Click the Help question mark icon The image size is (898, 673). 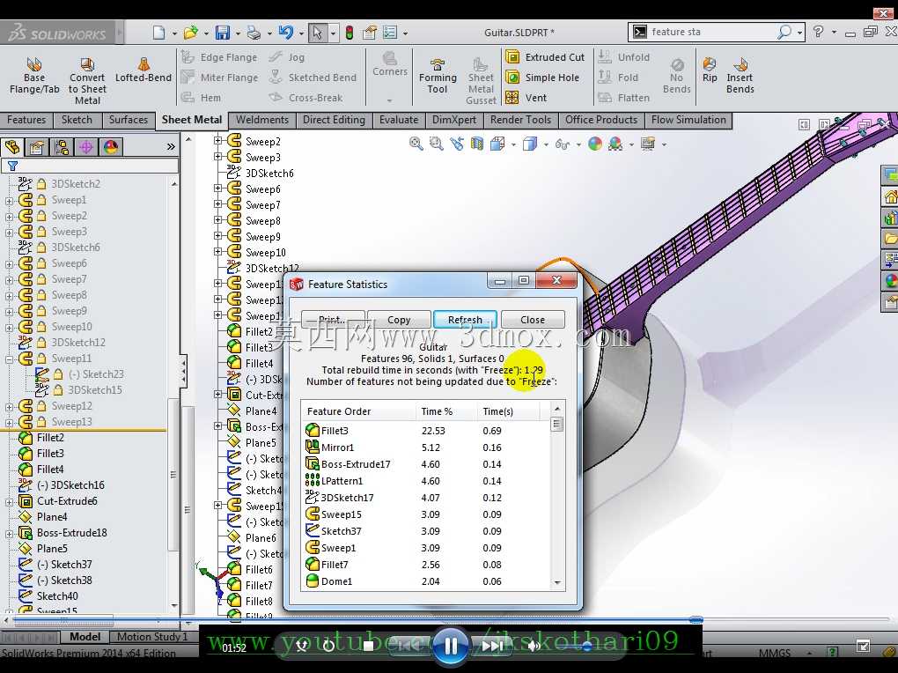819,32
